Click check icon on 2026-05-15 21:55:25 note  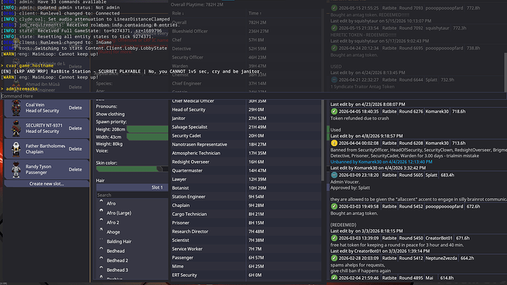click(x=334, y=8)
